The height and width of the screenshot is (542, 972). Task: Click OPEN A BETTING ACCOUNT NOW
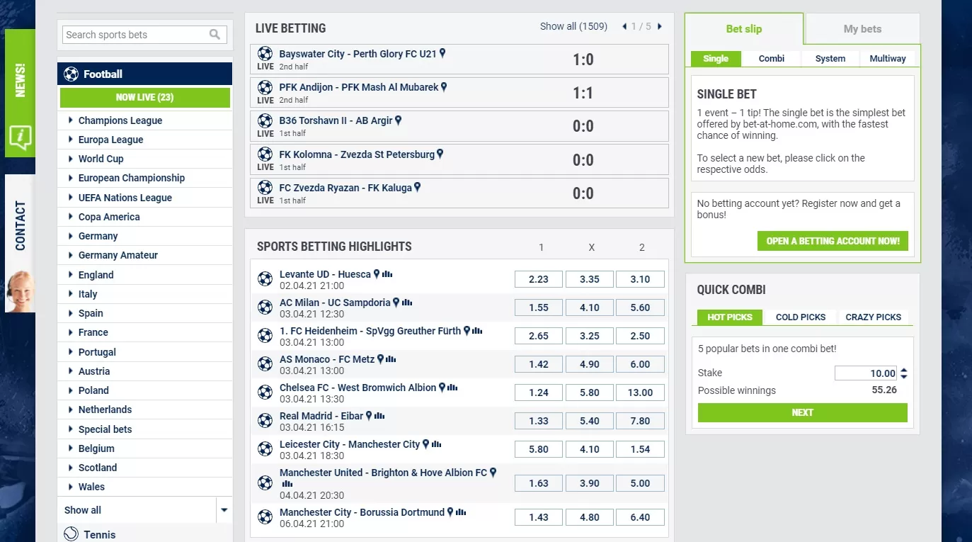click(833, 241)
